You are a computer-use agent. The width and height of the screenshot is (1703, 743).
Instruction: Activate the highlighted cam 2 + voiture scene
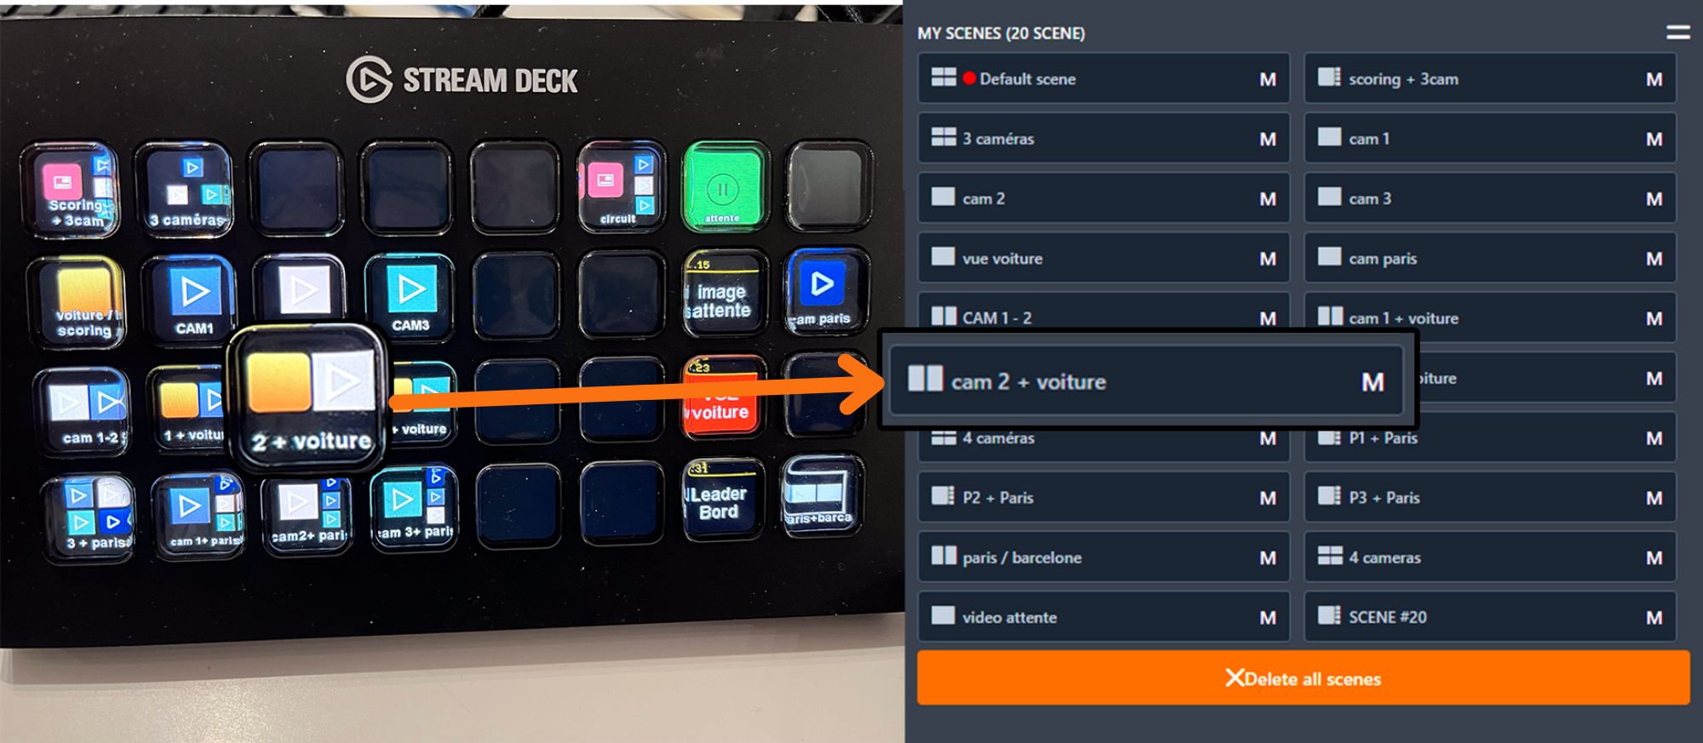1146,381
